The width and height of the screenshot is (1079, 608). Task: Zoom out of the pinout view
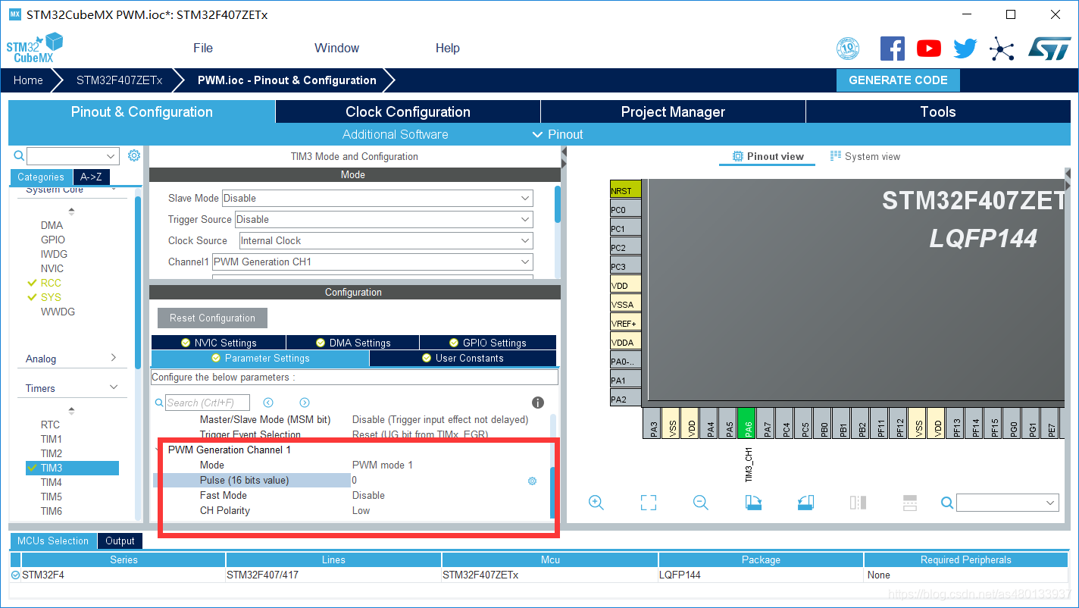[700, 503]
